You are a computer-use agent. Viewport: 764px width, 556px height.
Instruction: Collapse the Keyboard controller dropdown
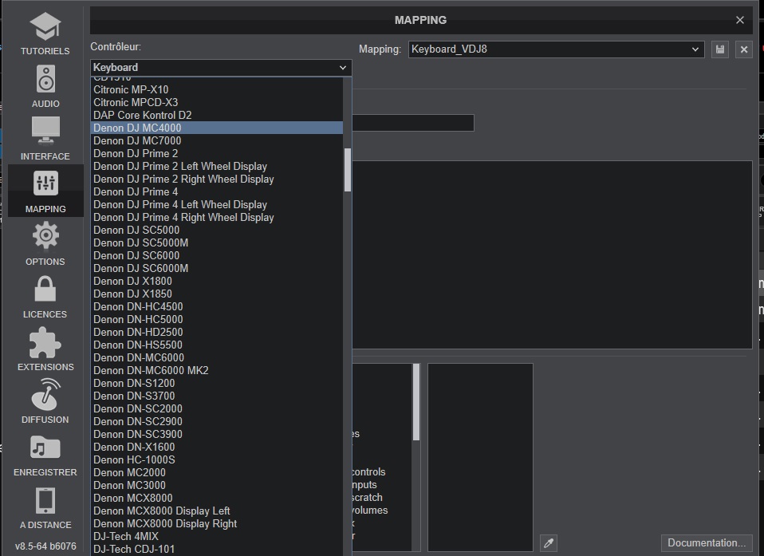click(x=221, y=68)
